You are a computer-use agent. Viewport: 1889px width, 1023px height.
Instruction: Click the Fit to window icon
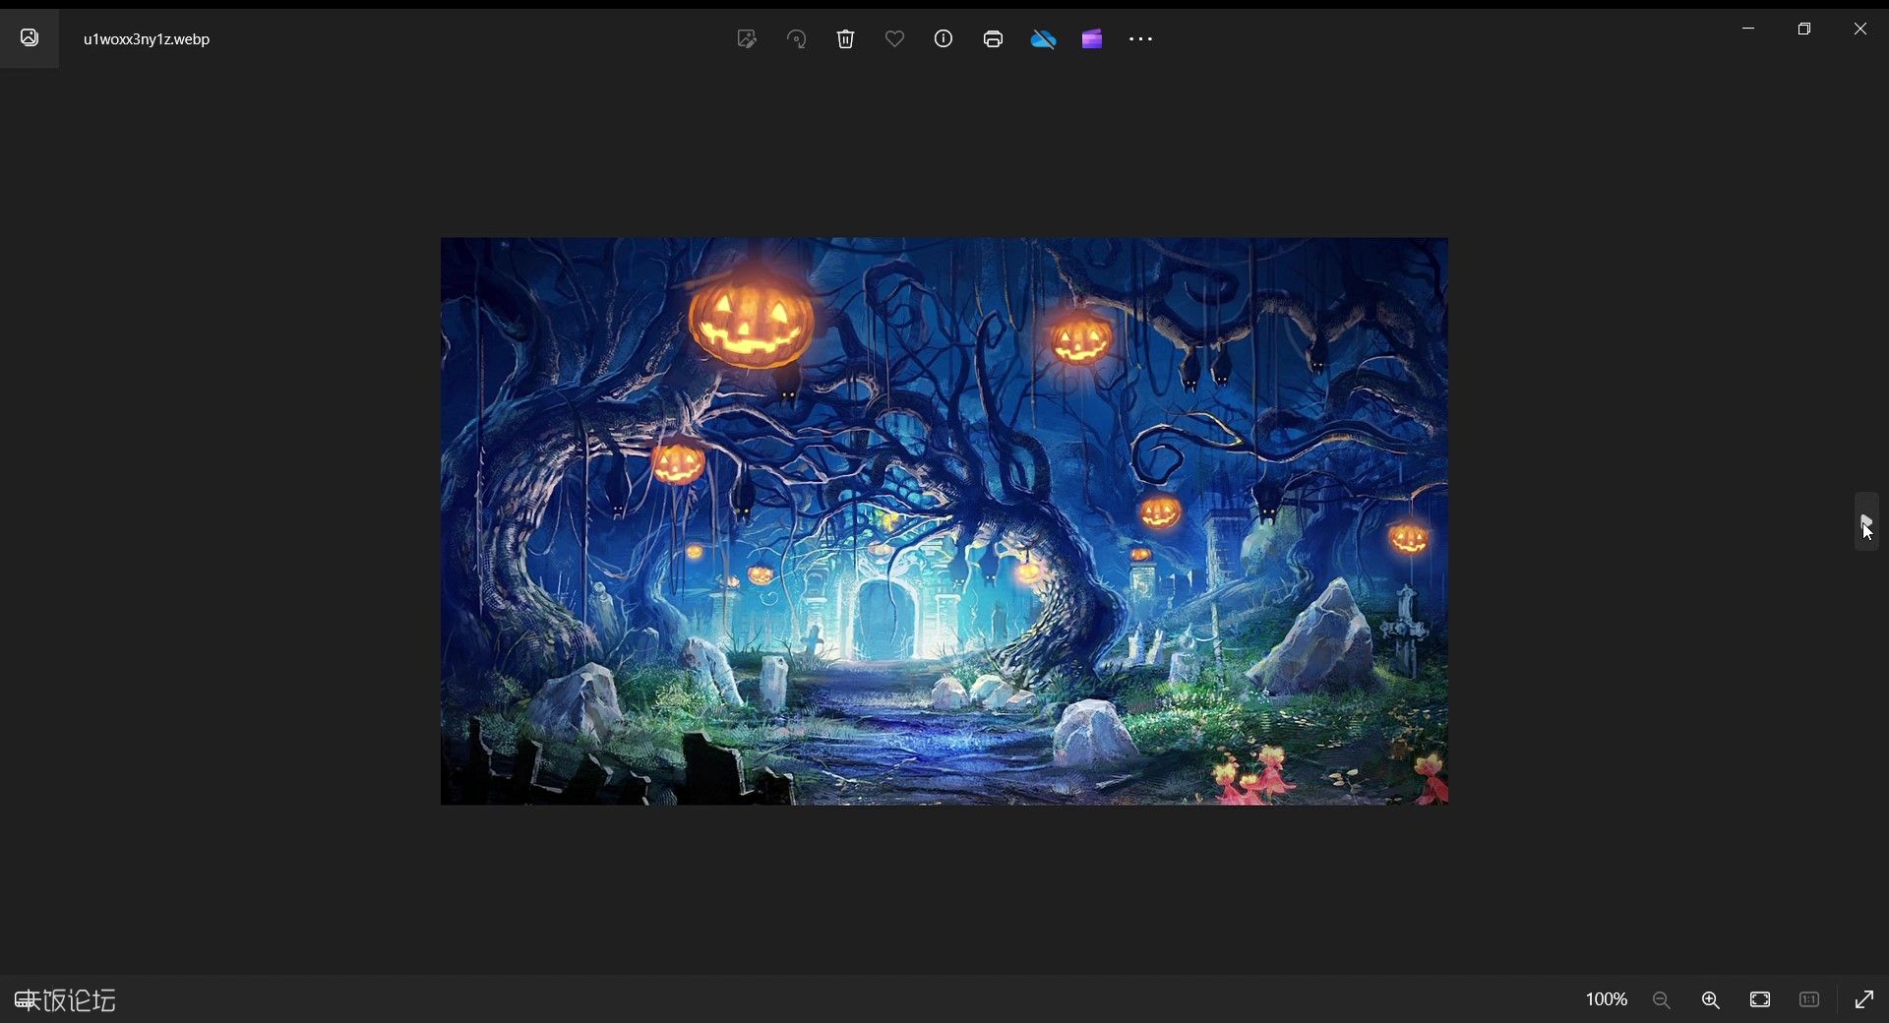point(1760,999)
